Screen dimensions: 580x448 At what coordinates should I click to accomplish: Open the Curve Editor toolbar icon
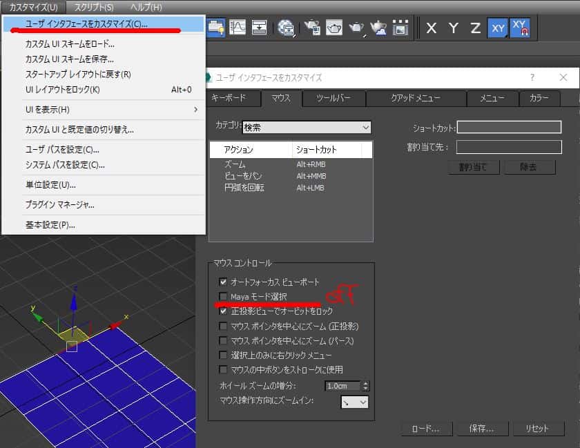coord(238,28)
